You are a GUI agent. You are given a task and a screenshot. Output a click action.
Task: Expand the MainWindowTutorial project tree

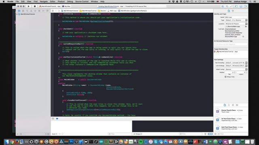tap(17, 14)
